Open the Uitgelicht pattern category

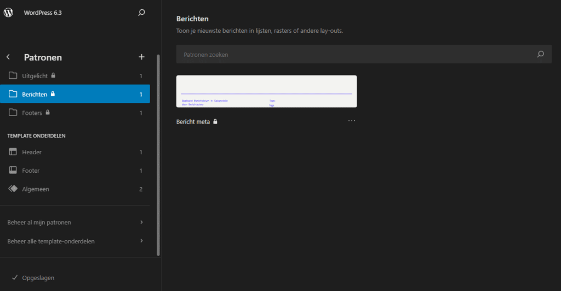pyautogui.click(x=75, y=75)
